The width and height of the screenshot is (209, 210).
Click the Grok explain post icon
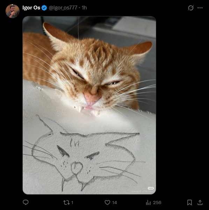click(190, 8)
